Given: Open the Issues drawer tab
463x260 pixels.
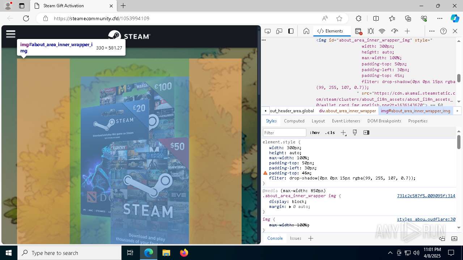Looking at the screenshot, I should (296, 238).
